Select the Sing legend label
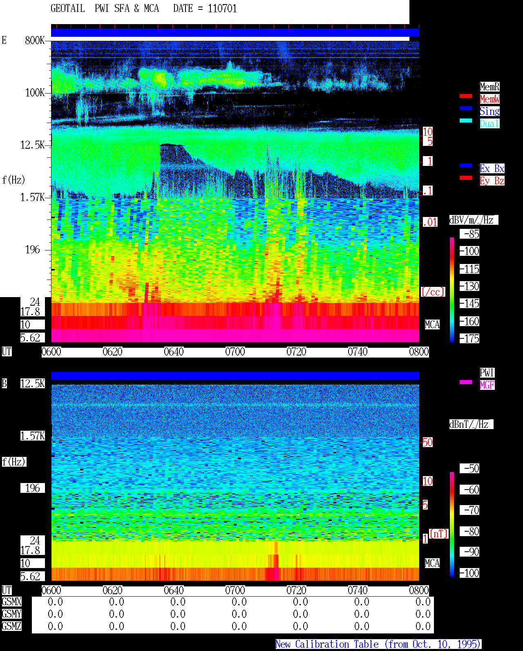 click(489, 111)
